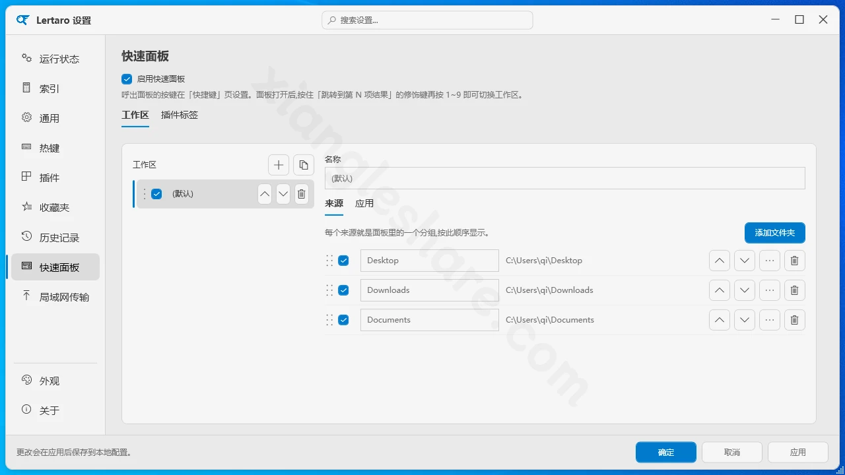Open more options for Documents source

click(x=770, y=320)
